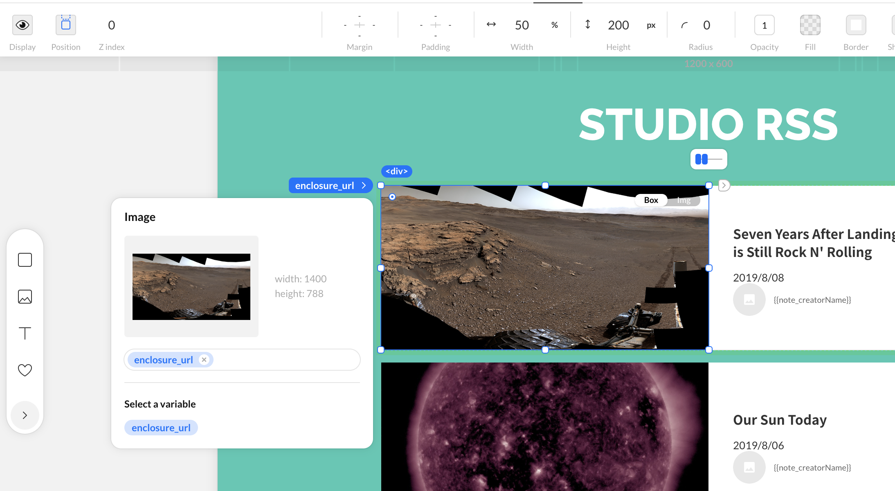The width and height of the screenshot is (895, 491).
Task: Click the 1200 x 600 canvas size label
Action: (x=708, y=63)
